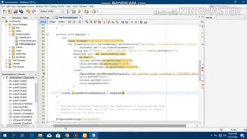Select the txtnama JTextField in Navigator

[x=22, y=110]
